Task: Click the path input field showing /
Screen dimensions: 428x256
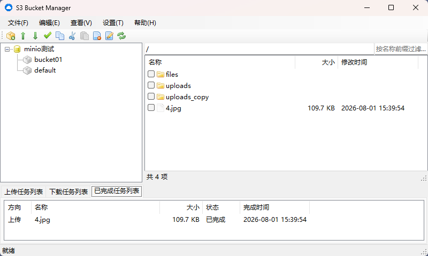Action: 259,49
